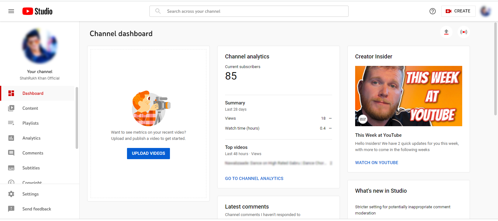This screenshot has width=498, height=221.
Task: Open Subtitles in the sidebar
Action: click(x=31, y=168)
